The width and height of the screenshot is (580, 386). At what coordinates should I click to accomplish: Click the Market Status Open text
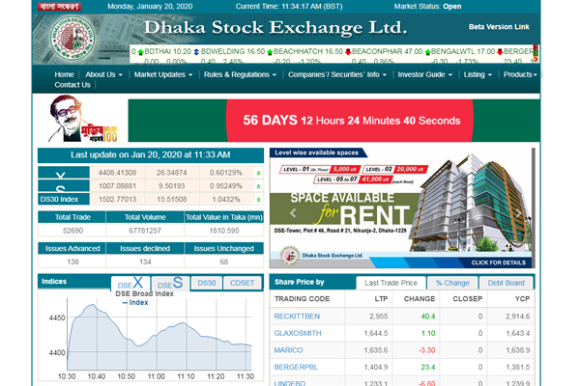(x=427, y=7)
